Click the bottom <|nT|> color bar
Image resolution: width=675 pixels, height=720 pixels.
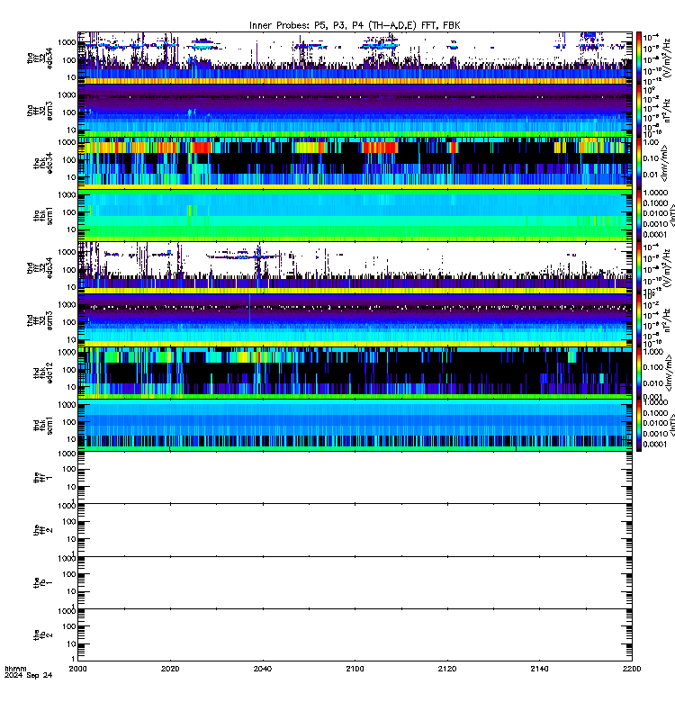tap(639, 425)
